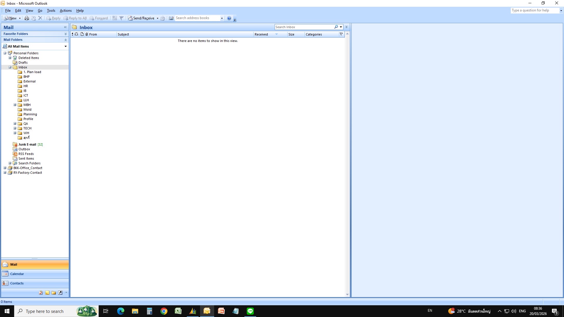Click the Search Inbox magnifier icon
Viewport: 564px width, 317px height.
click(x=336, y=27)
